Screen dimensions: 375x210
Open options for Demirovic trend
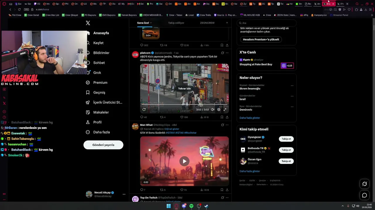pyautogui.click(x=292, y=107)
